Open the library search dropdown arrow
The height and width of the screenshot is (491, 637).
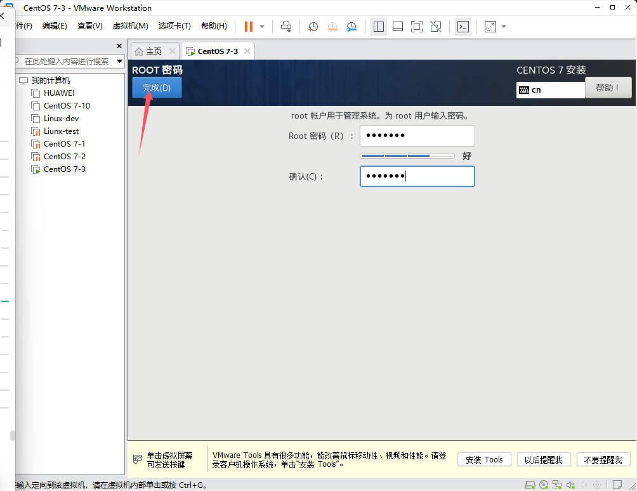120,62
